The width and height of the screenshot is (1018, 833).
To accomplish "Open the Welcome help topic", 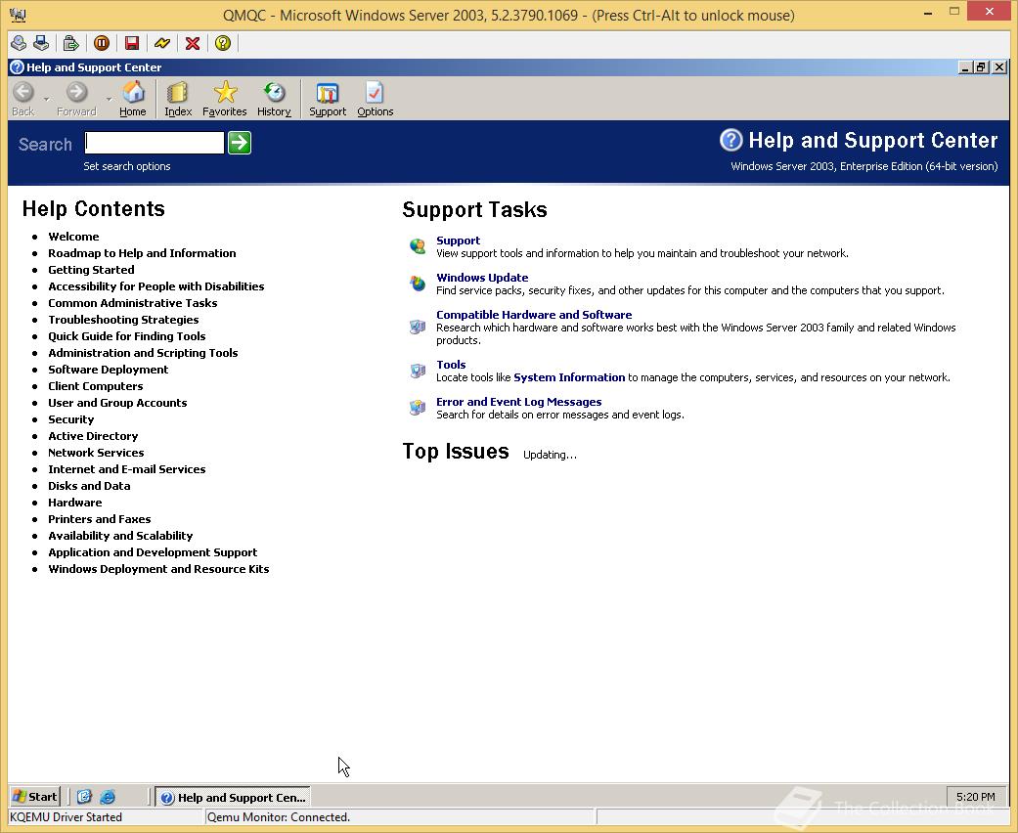I will 73,237.
